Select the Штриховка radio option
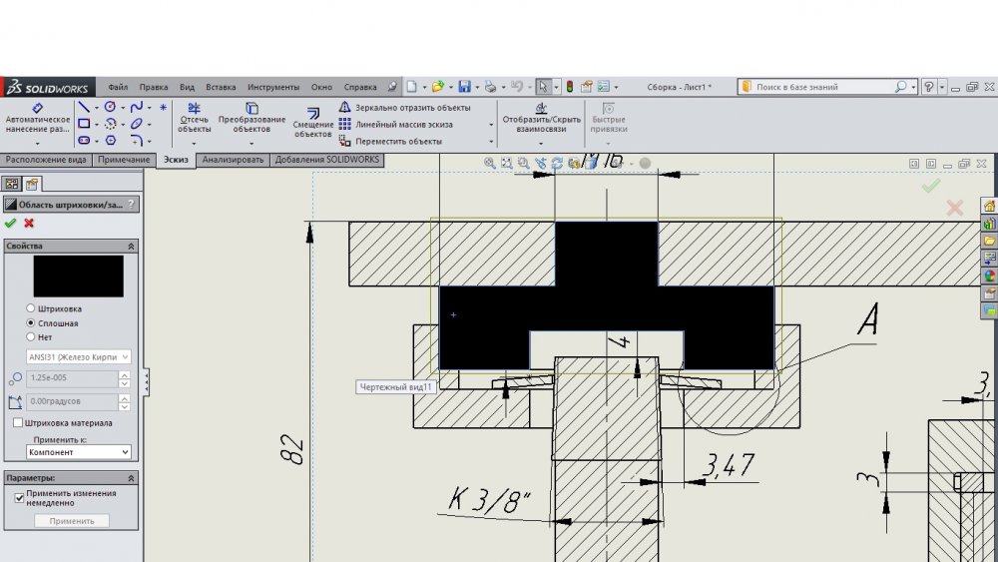Screen dimensions: 998x562 pyautogui.click(x=30, y=308)
